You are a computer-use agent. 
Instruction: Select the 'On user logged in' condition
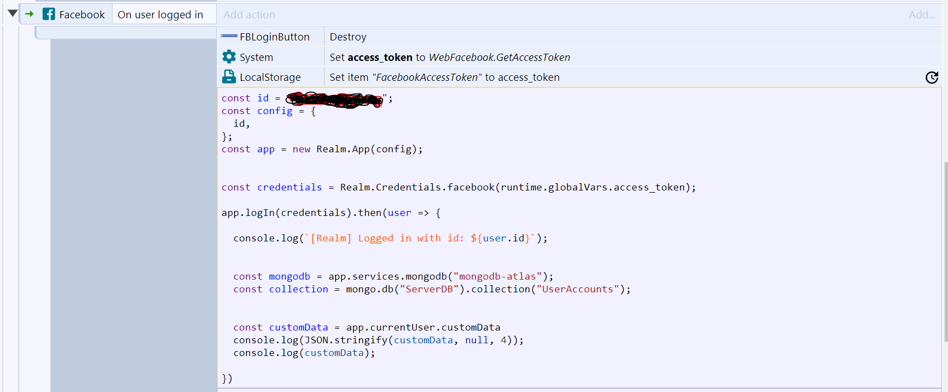click(x=160, y=15)
